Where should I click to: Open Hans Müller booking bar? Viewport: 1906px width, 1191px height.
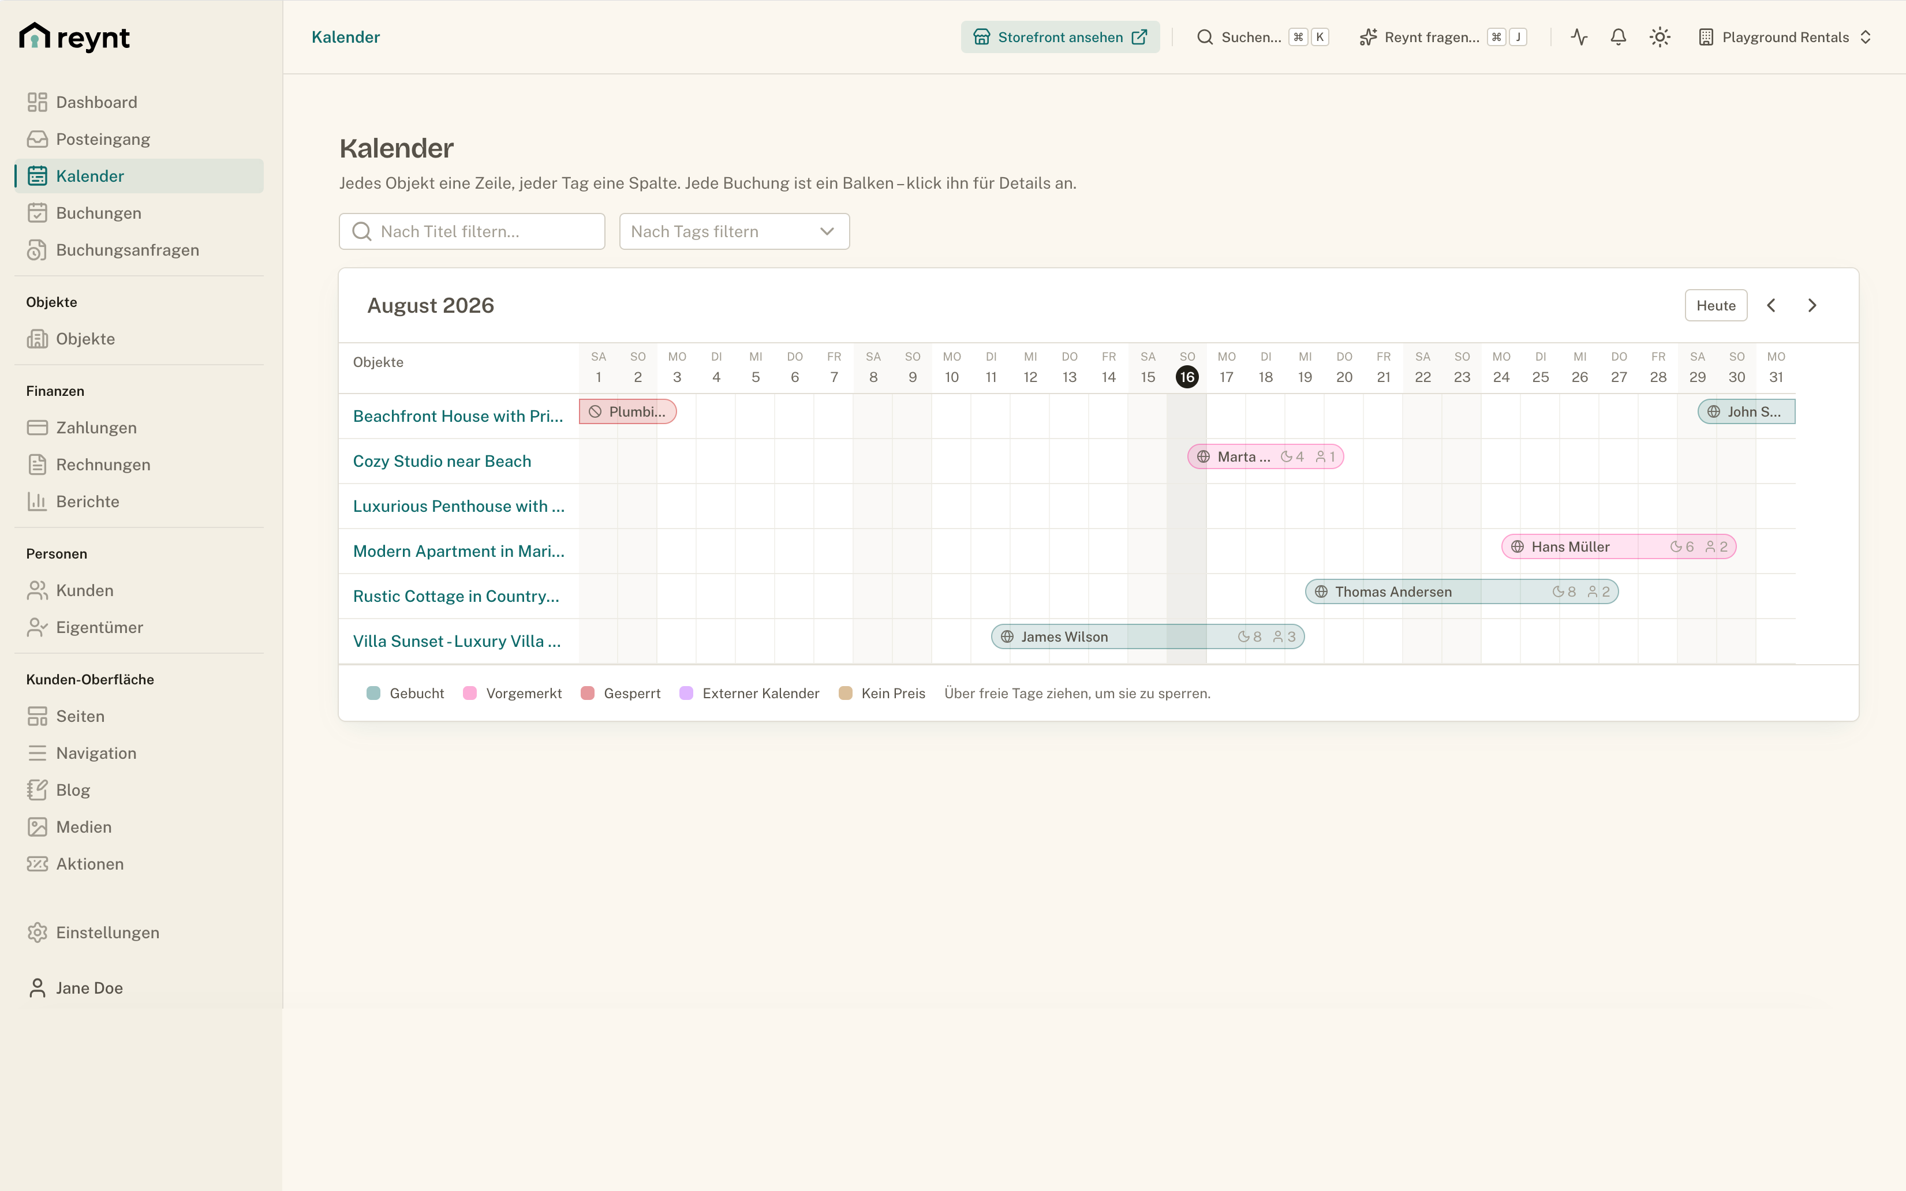tap(1619, 546)
